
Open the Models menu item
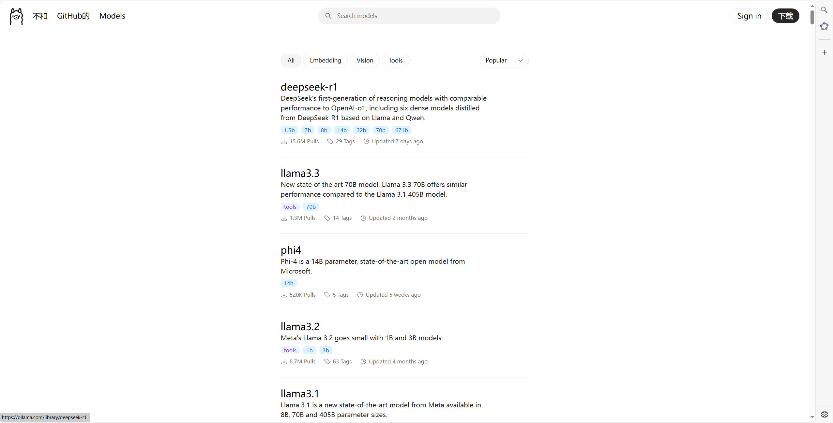[x=112, y=16]
